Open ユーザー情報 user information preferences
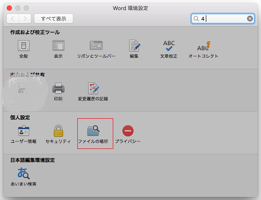Screen dimensions: 261x200 point(23,134)
